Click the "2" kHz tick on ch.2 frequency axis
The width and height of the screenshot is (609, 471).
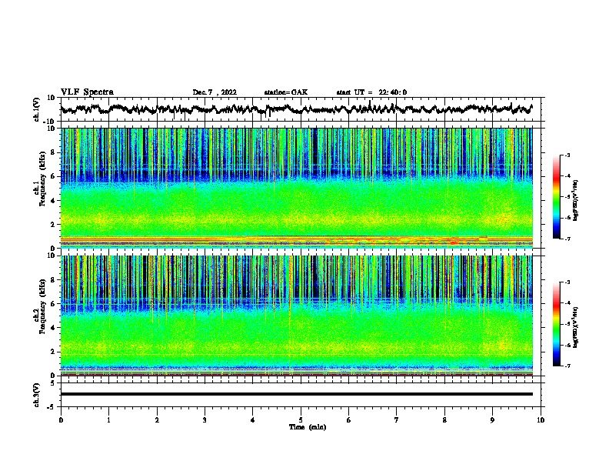[54, 352]
